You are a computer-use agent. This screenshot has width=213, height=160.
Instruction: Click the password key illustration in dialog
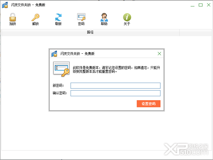[61, 69]
